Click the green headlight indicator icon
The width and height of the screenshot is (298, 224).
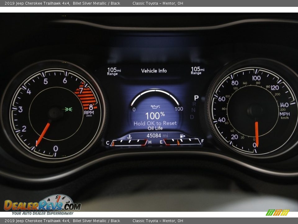[69, 109]
